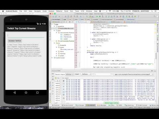Viewport: 159px width, 119px height.
Task: Open the Terminal tool window tab
Action: (x=56, y=105)
